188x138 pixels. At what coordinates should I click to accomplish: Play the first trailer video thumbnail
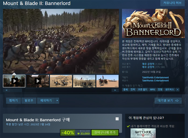(x=14, y=81)
